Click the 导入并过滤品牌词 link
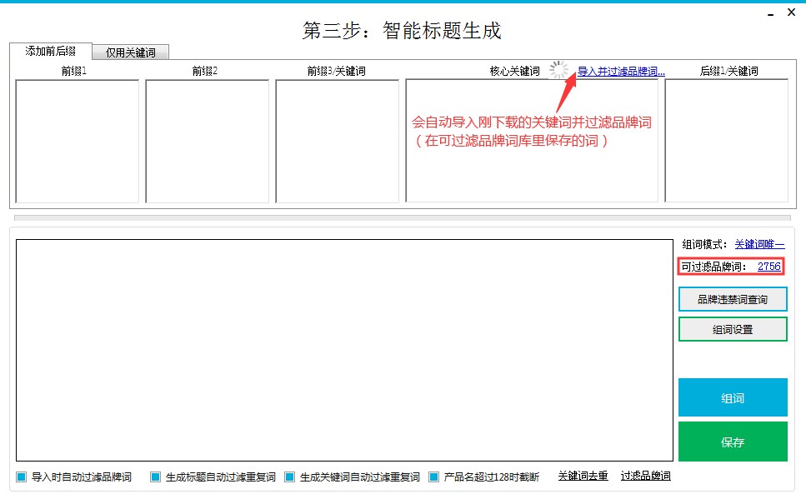The width and height of the screenshot is (806, 499). (621, 72)
